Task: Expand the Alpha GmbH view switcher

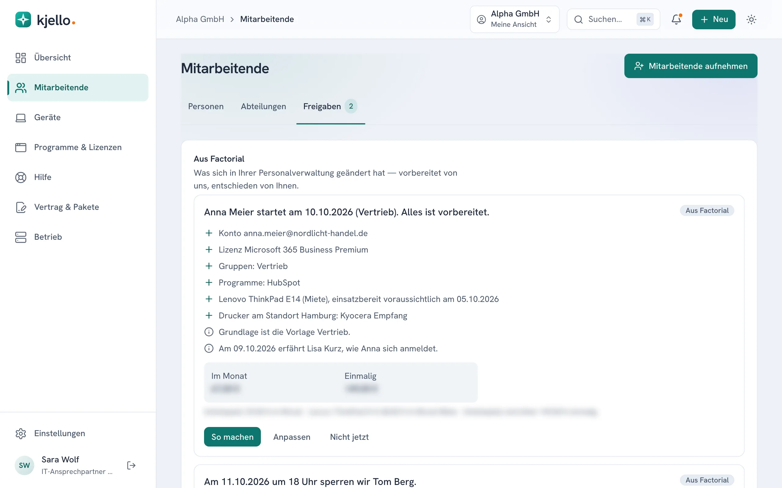Action: 514,19
